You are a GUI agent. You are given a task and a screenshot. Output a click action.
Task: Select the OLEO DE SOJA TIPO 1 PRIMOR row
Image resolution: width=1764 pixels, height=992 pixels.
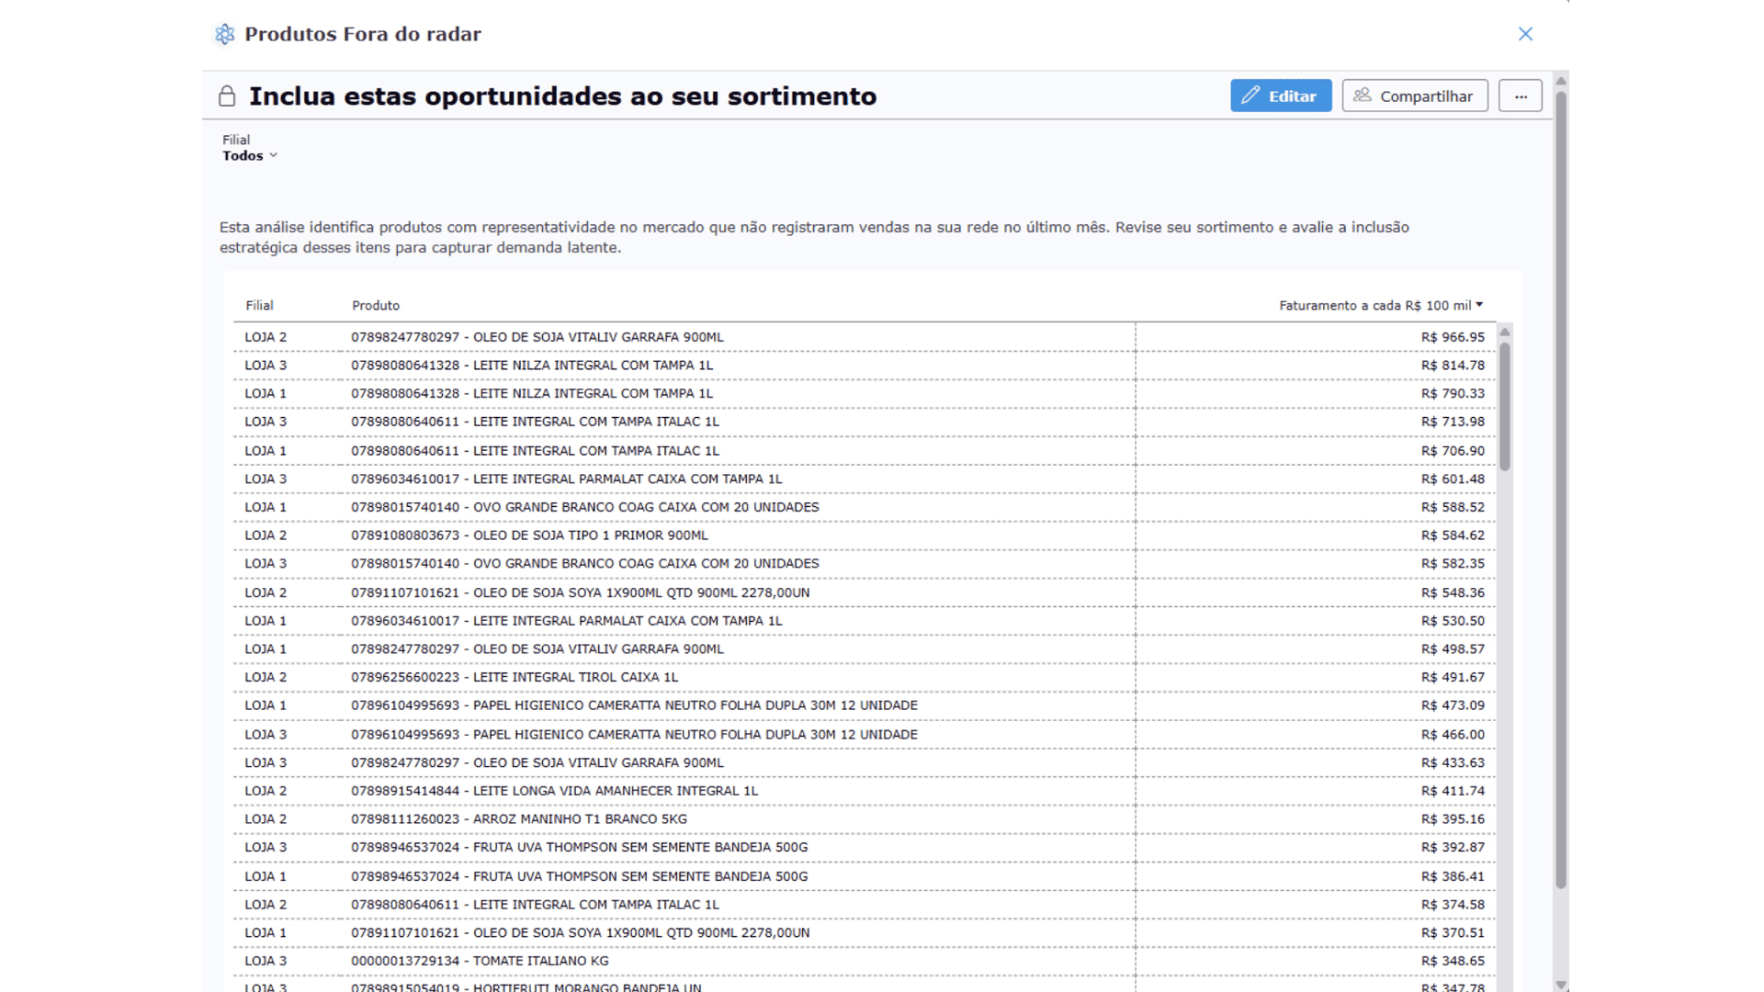(x=590, y=535)
